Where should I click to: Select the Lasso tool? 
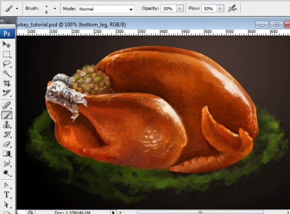6,64
